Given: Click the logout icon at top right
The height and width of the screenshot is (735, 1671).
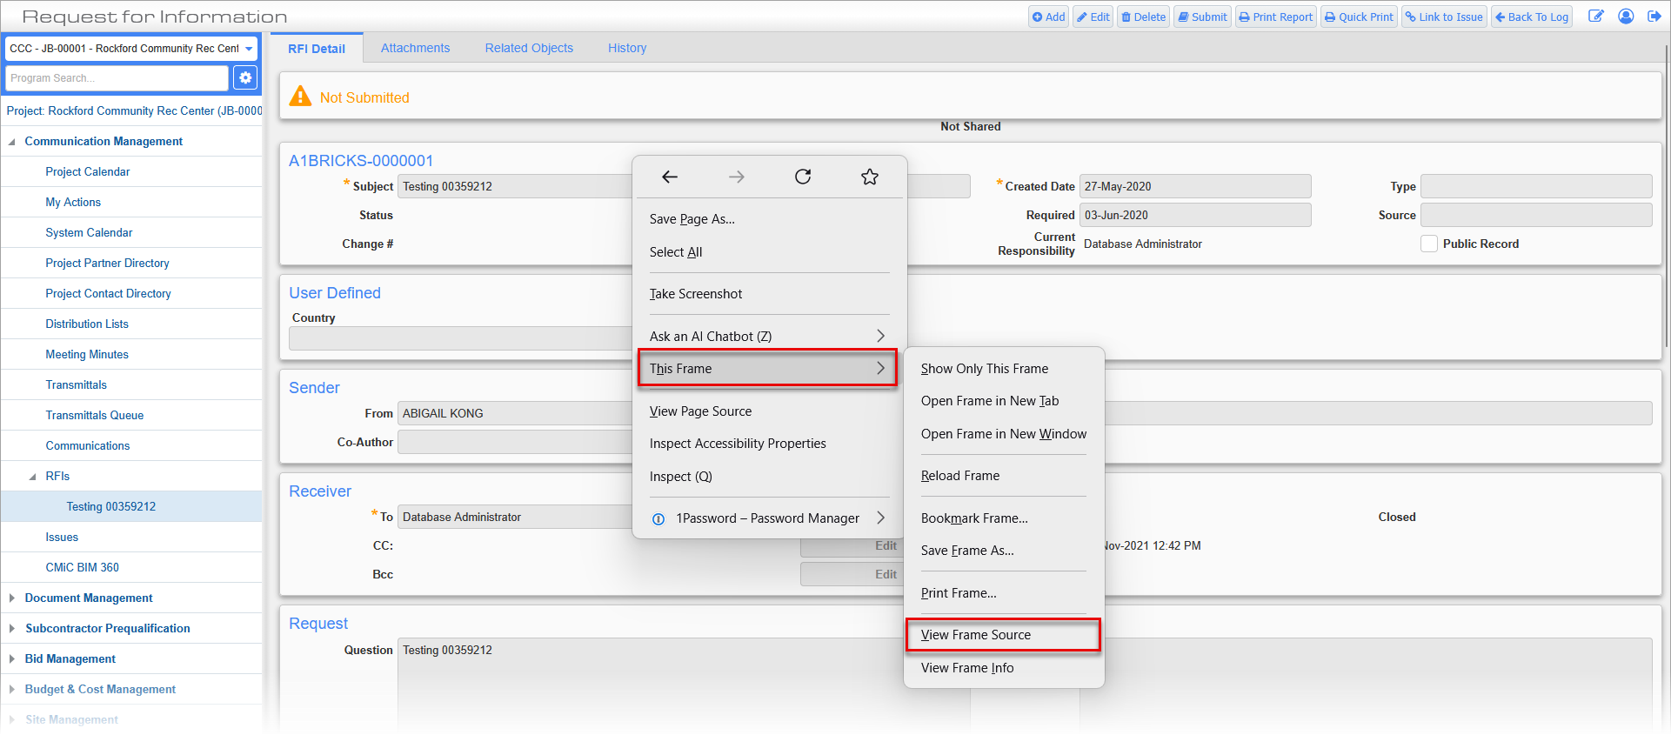Looking at the screenshot, I should click(x=1654, y=17).
